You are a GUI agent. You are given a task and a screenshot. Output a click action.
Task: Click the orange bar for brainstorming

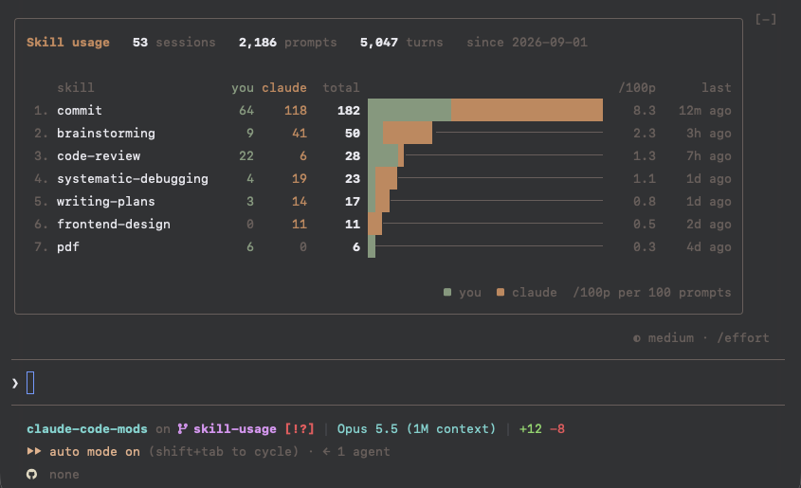408,133
